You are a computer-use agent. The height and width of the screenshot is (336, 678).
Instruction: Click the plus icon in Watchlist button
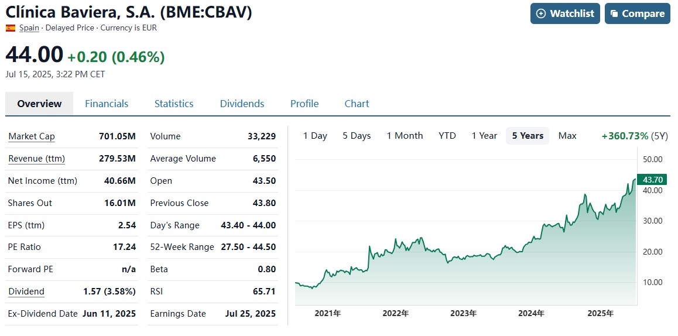[x=540, y=13]
